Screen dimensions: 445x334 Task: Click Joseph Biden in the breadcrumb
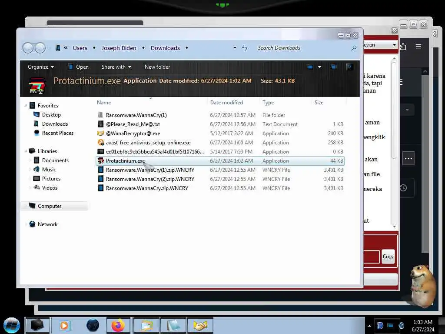pyautogui.click(x=119, y=48)
